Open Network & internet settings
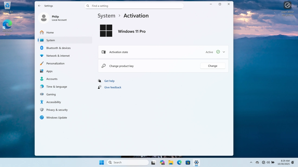298x167 pixels. tap(58, 56)
